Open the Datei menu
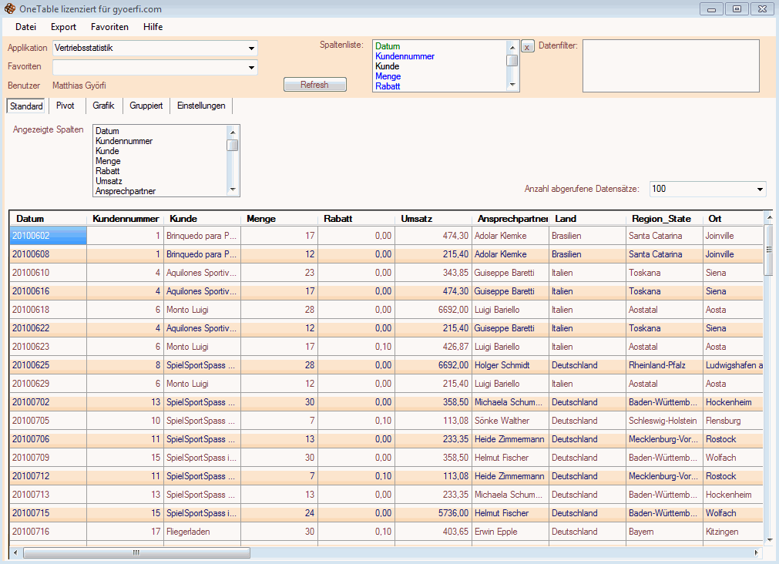This screenshot has height=564, width=779. (25, 27)
